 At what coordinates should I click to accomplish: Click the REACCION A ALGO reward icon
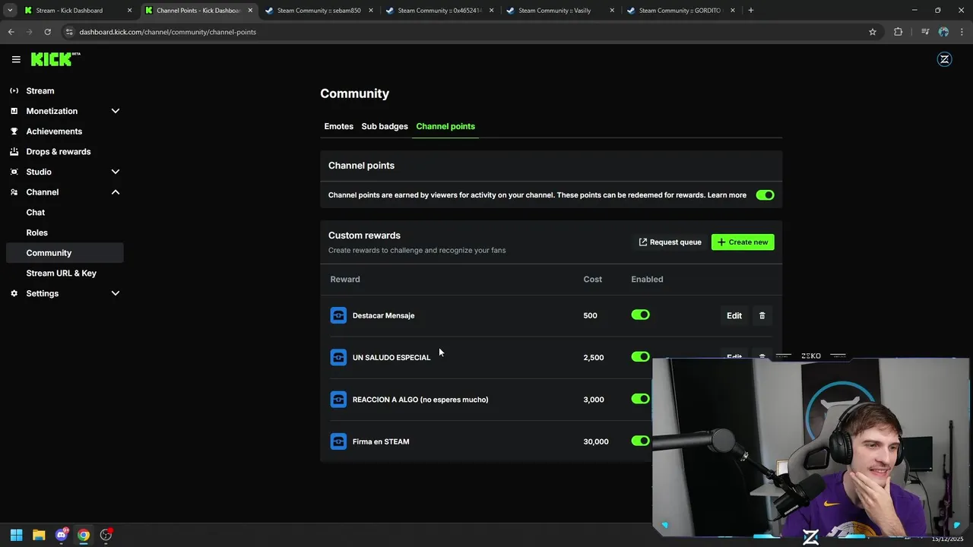338,399
